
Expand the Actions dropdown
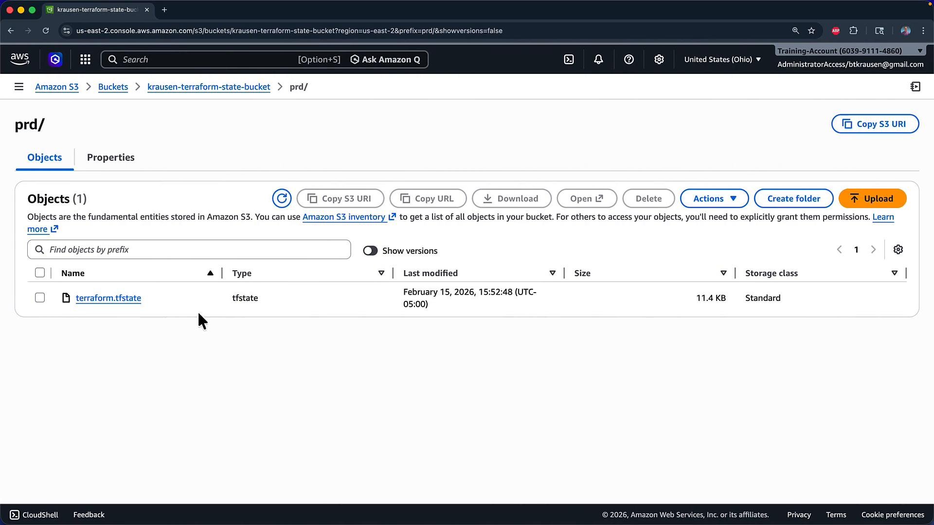point(714,198)
